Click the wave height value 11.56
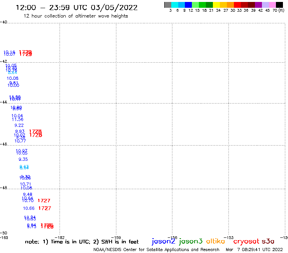Image resolution: width=288 pixels, height=253 pixels. tap(18, 119)
